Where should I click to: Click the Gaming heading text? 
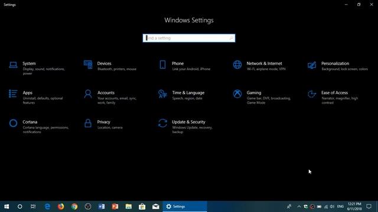pyautogui.click(x=254, y=93)
